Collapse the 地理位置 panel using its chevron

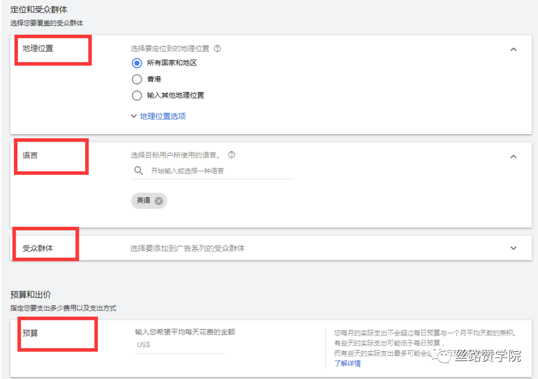coord(513,49)
